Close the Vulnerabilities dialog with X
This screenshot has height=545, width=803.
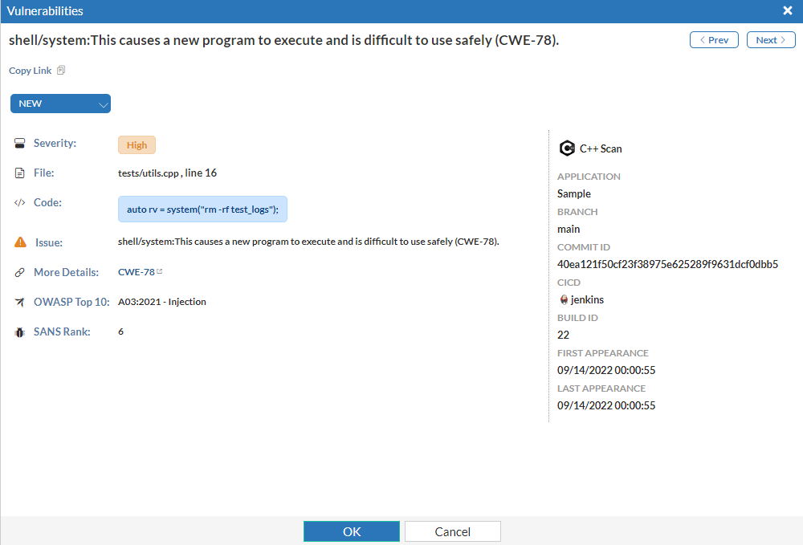(788, 10)
